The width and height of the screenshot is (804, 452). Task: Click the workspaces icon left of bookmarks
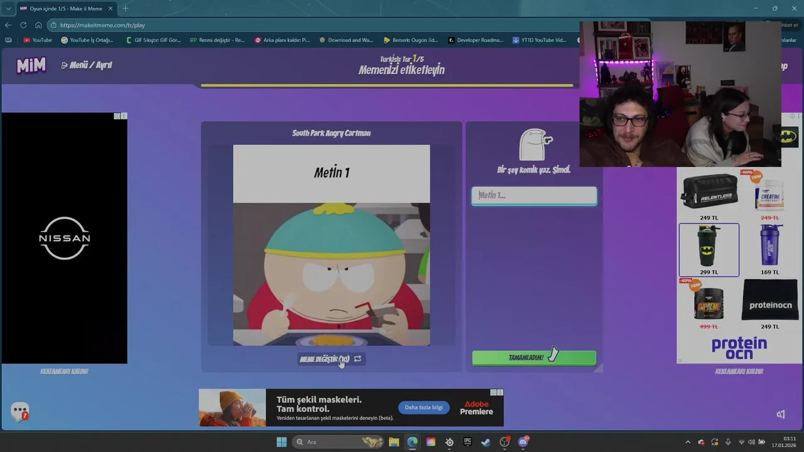point(8,40)
